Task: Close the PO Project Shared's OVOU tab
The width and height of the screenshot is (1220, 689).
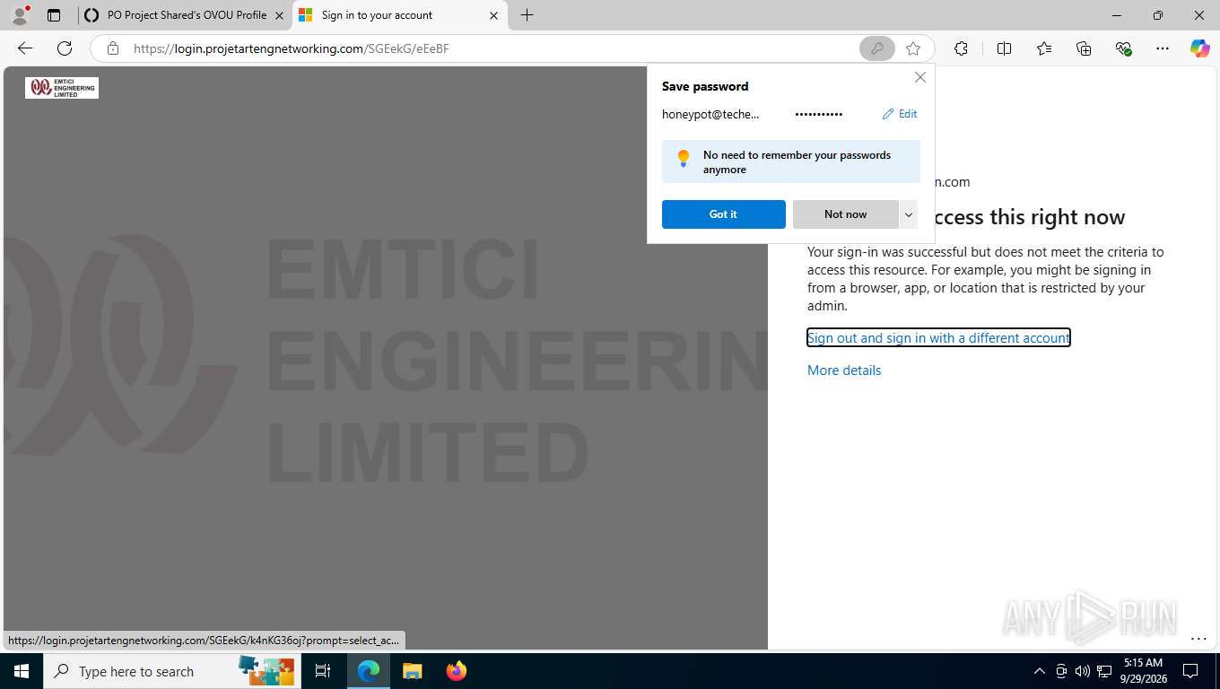Action: [x=279, y=15]
